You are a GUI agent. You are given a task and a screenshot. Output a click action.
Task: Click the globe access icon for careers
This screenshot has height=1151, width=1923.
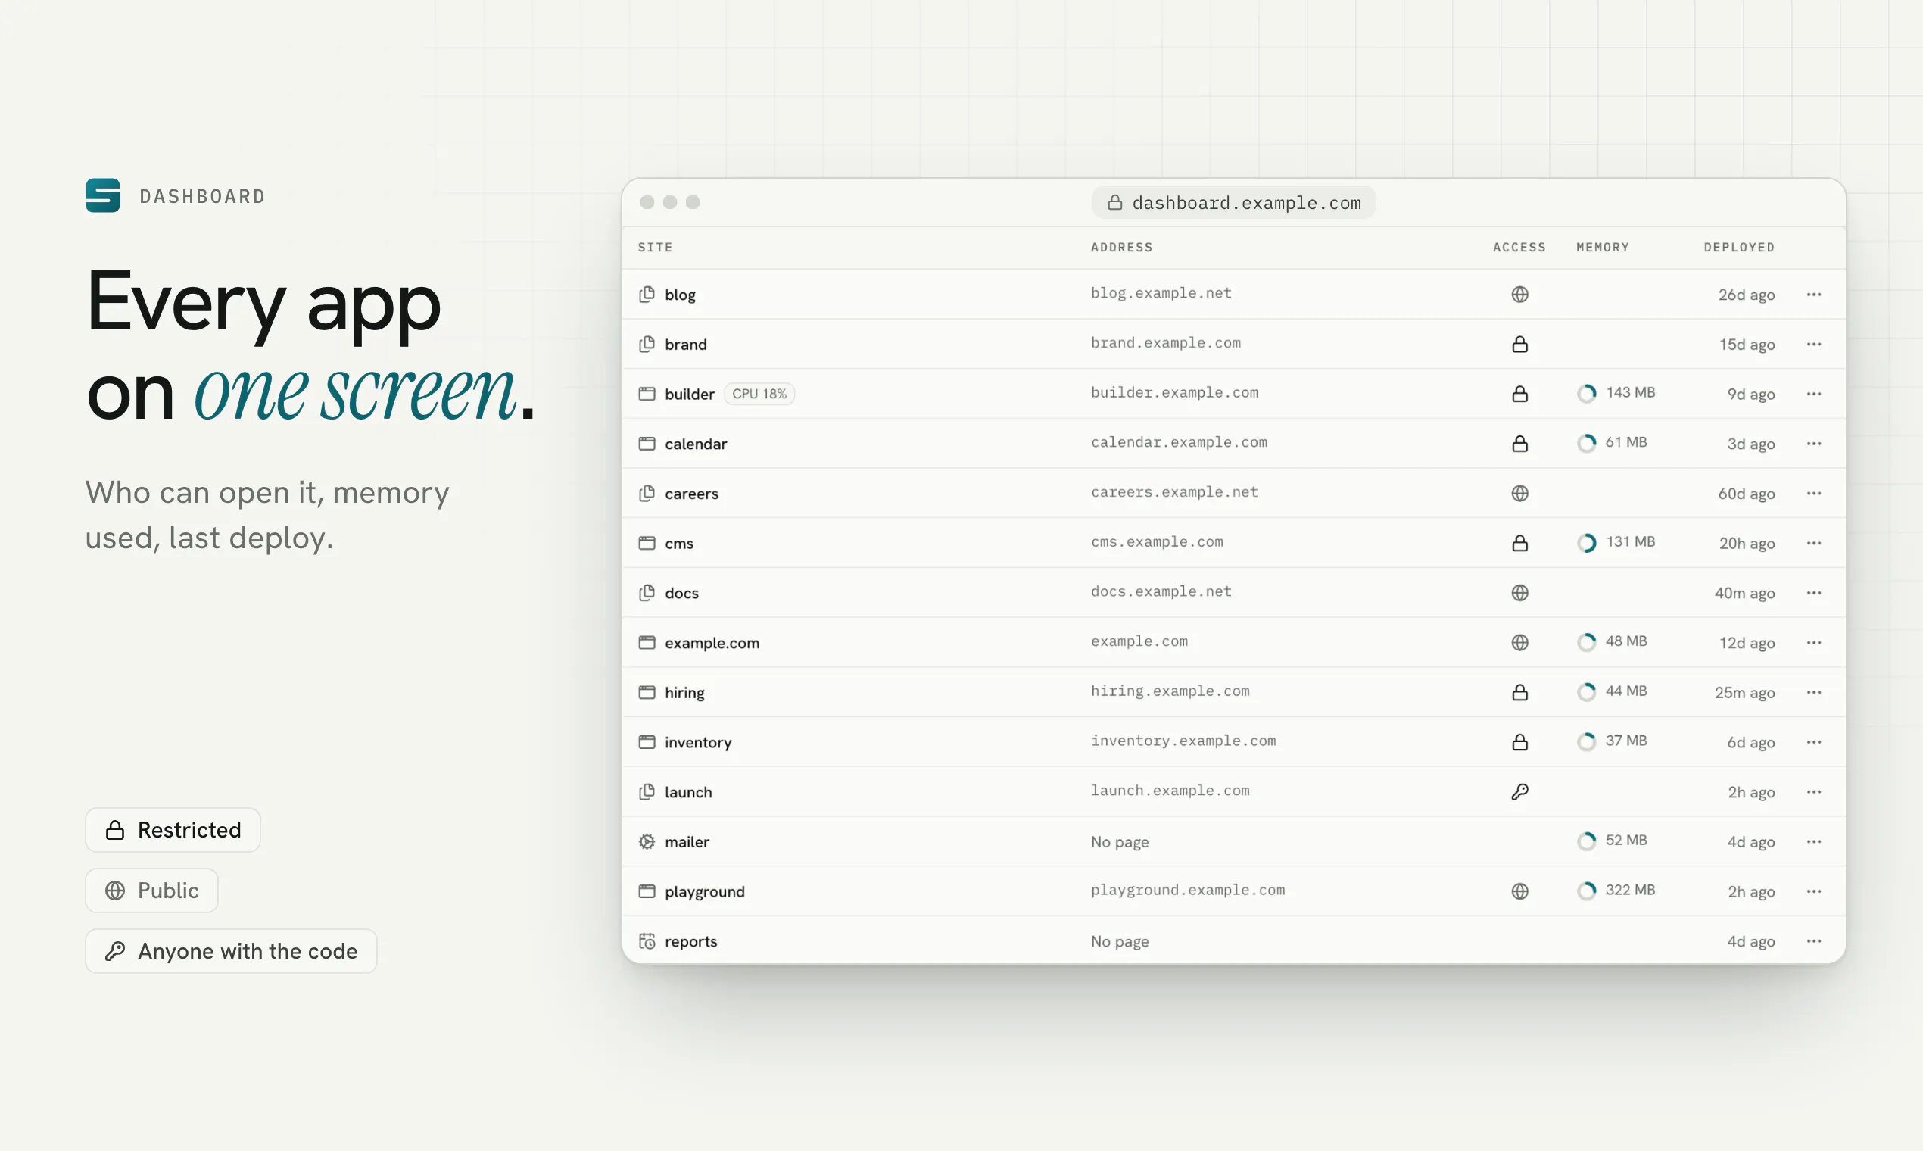click(1519, 493)
